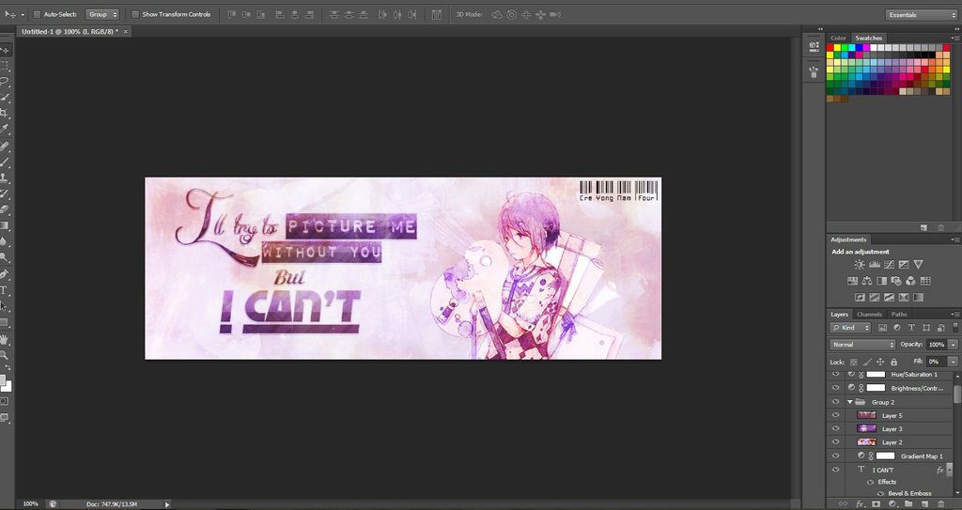Select the Lasso tool

(4, 81)
